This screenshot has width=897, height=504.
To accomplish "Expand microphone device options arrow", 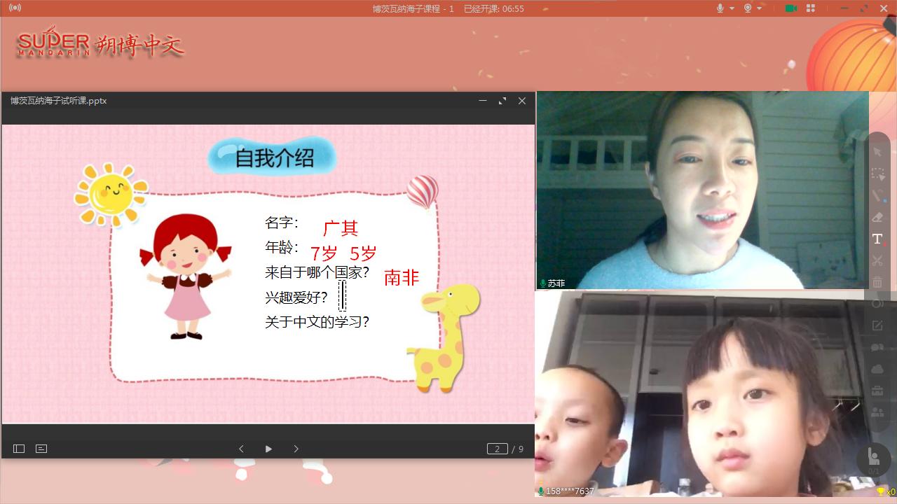I will point(732,8).
